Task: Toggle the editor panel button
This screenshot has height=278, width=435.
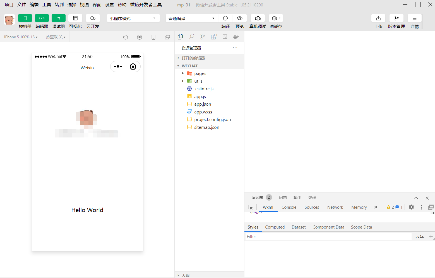Action: [42, 18]
